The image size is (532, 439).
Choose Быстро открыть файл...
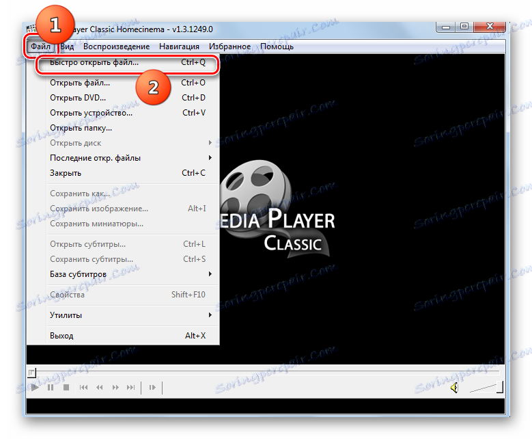(128, 63)
